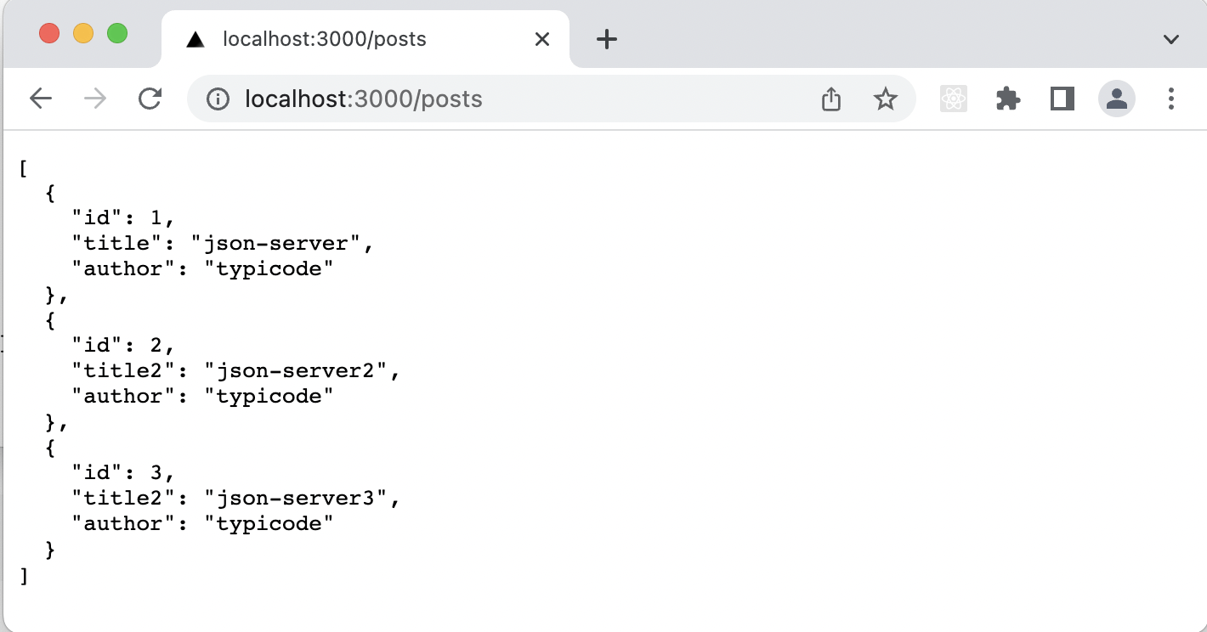Maximize the window with green button

(x=117, y=34)
